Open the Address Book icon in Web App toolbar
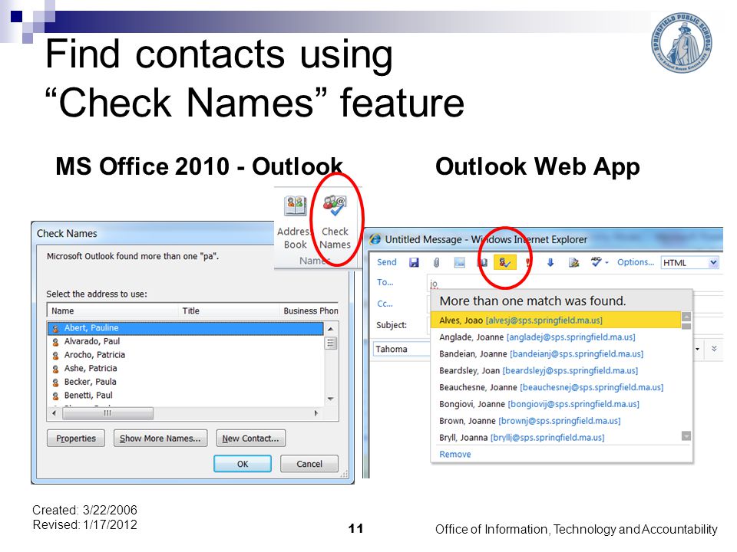Viewport: 737px width, 552px height. coord(482,262)
